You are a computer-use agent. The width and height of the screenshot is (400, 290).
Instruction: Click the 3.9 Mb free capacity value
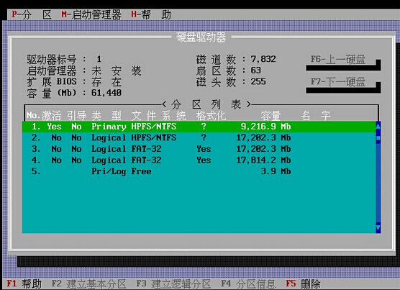276,171
